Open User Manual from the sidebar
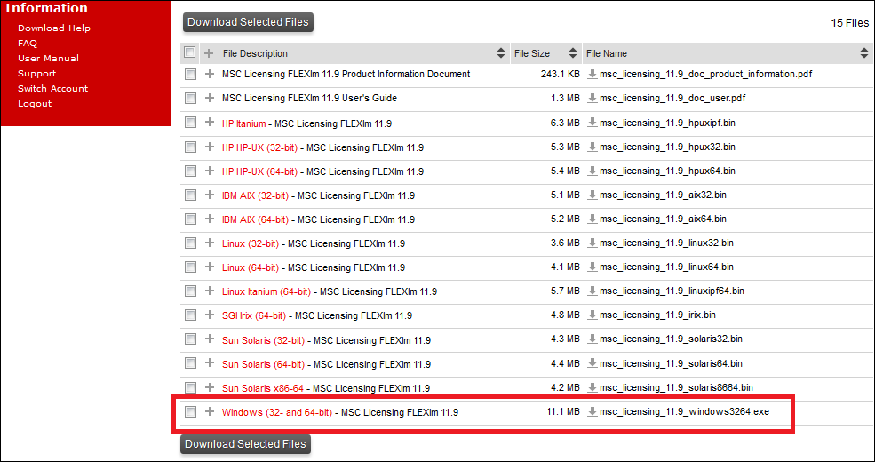Image resolution: width=875 pixels, height=462 pixels. [48, 59]
